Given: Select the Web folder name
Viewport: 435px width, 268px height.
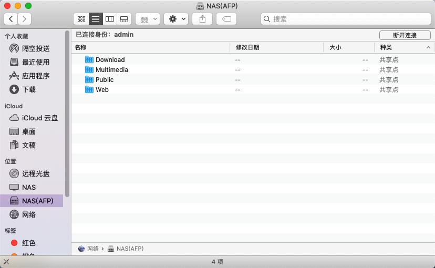Looking at the screenshot, I should [102, 90].
